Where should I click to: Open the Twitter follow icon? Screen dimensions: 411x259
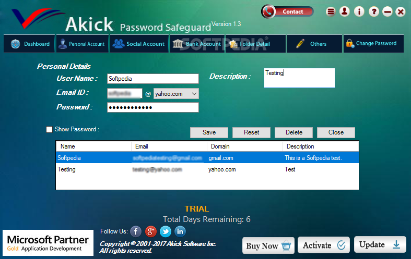pyautogui.click(x=166, y=231)
